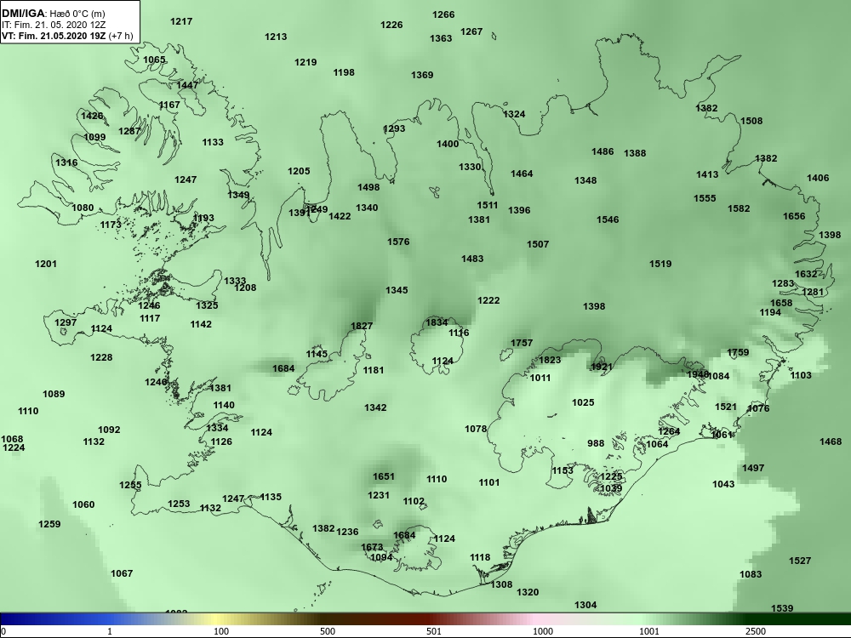
Task: Click the 501 label on the color scale
Action: coord(434,631)
